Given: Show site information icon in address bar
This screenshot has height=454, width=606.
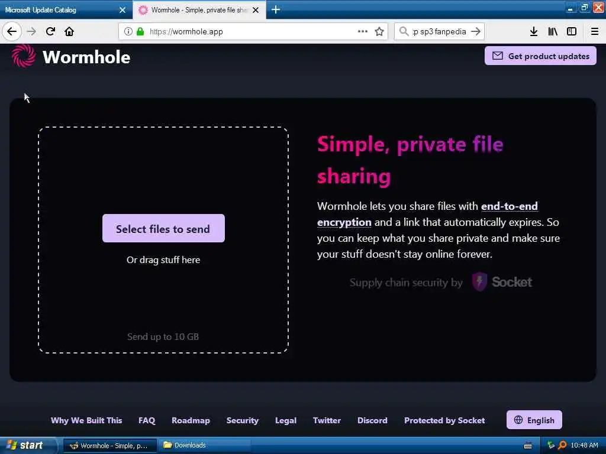Looking at the screenshot, I should tap(128, 31).
